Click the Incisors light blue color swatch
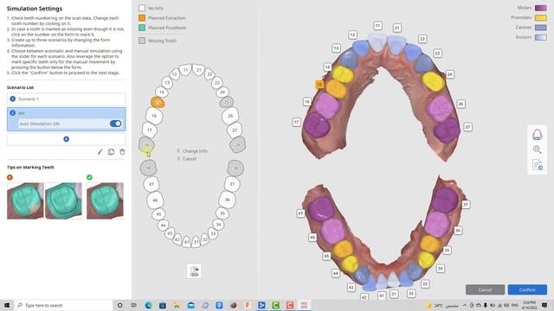 540,37
